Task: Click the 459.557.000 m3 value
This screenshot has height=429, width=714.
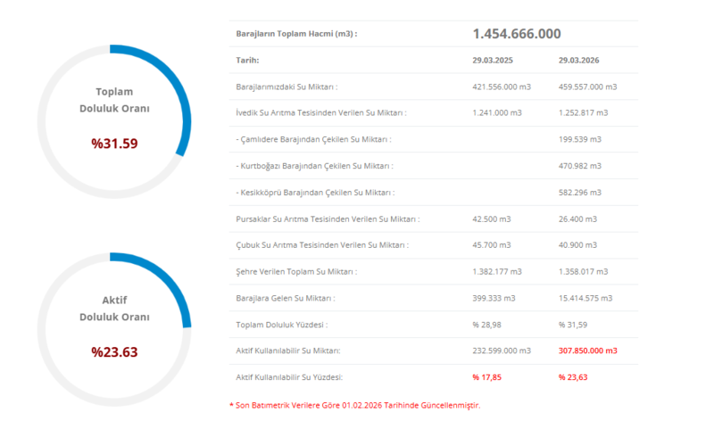Action: [587, 87]
